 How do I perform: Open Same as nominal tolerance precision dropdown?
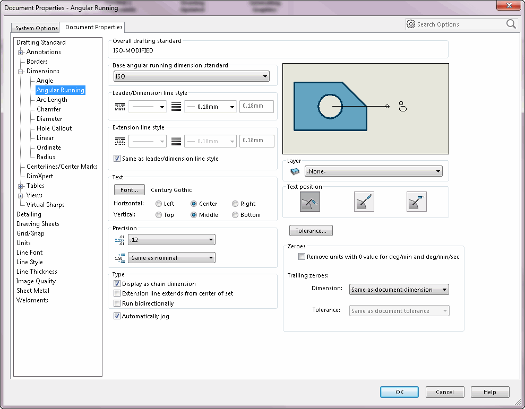coord(171,258)
